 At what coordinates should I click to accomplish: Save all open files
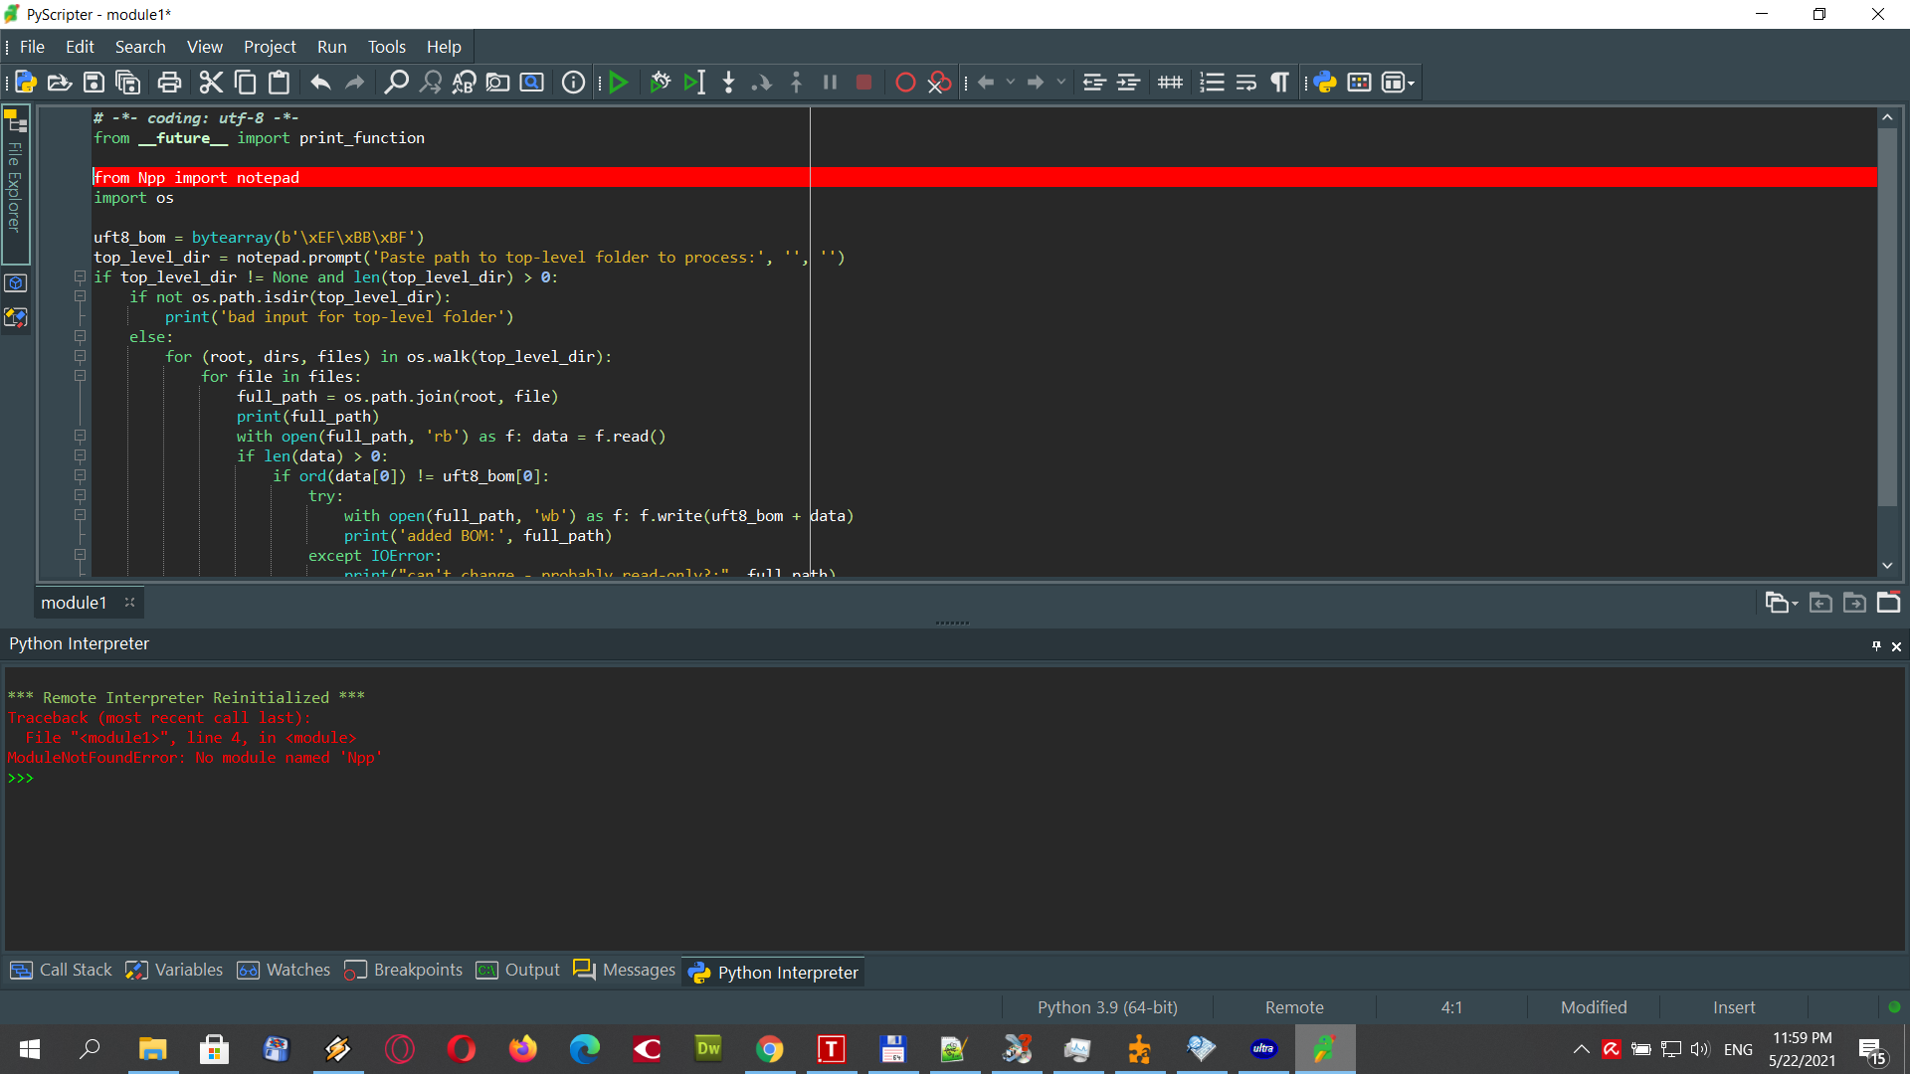[128, 83]
